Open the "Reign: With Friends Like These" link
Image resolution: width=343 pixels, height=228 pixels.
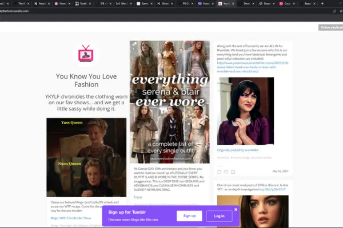coord(71,218)
